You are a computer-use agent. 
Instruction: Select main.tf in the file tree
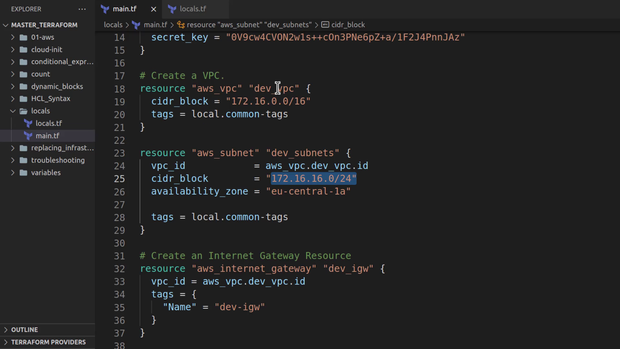click(x=47, y=136)
